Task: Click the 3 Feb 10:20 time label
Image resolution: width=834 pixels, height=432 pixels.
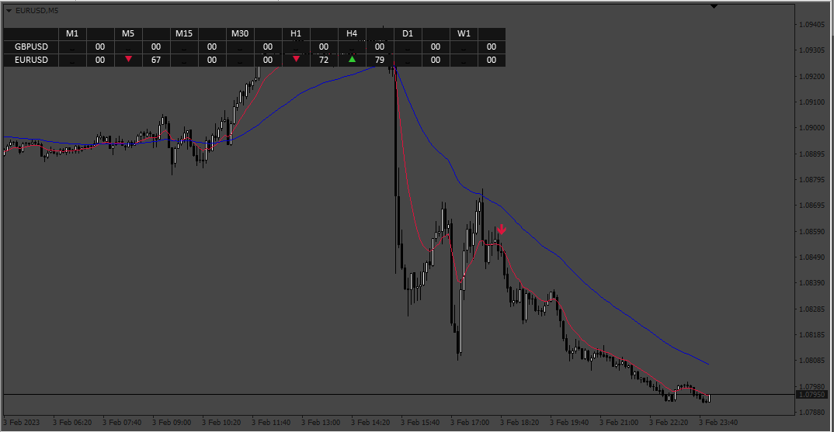Action: 221,423
